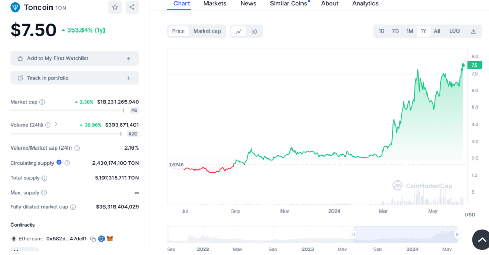This screenshot has height=255, width=489.
Task: Open the share icon beside Toncoin
Action: [x=132, y=7]
